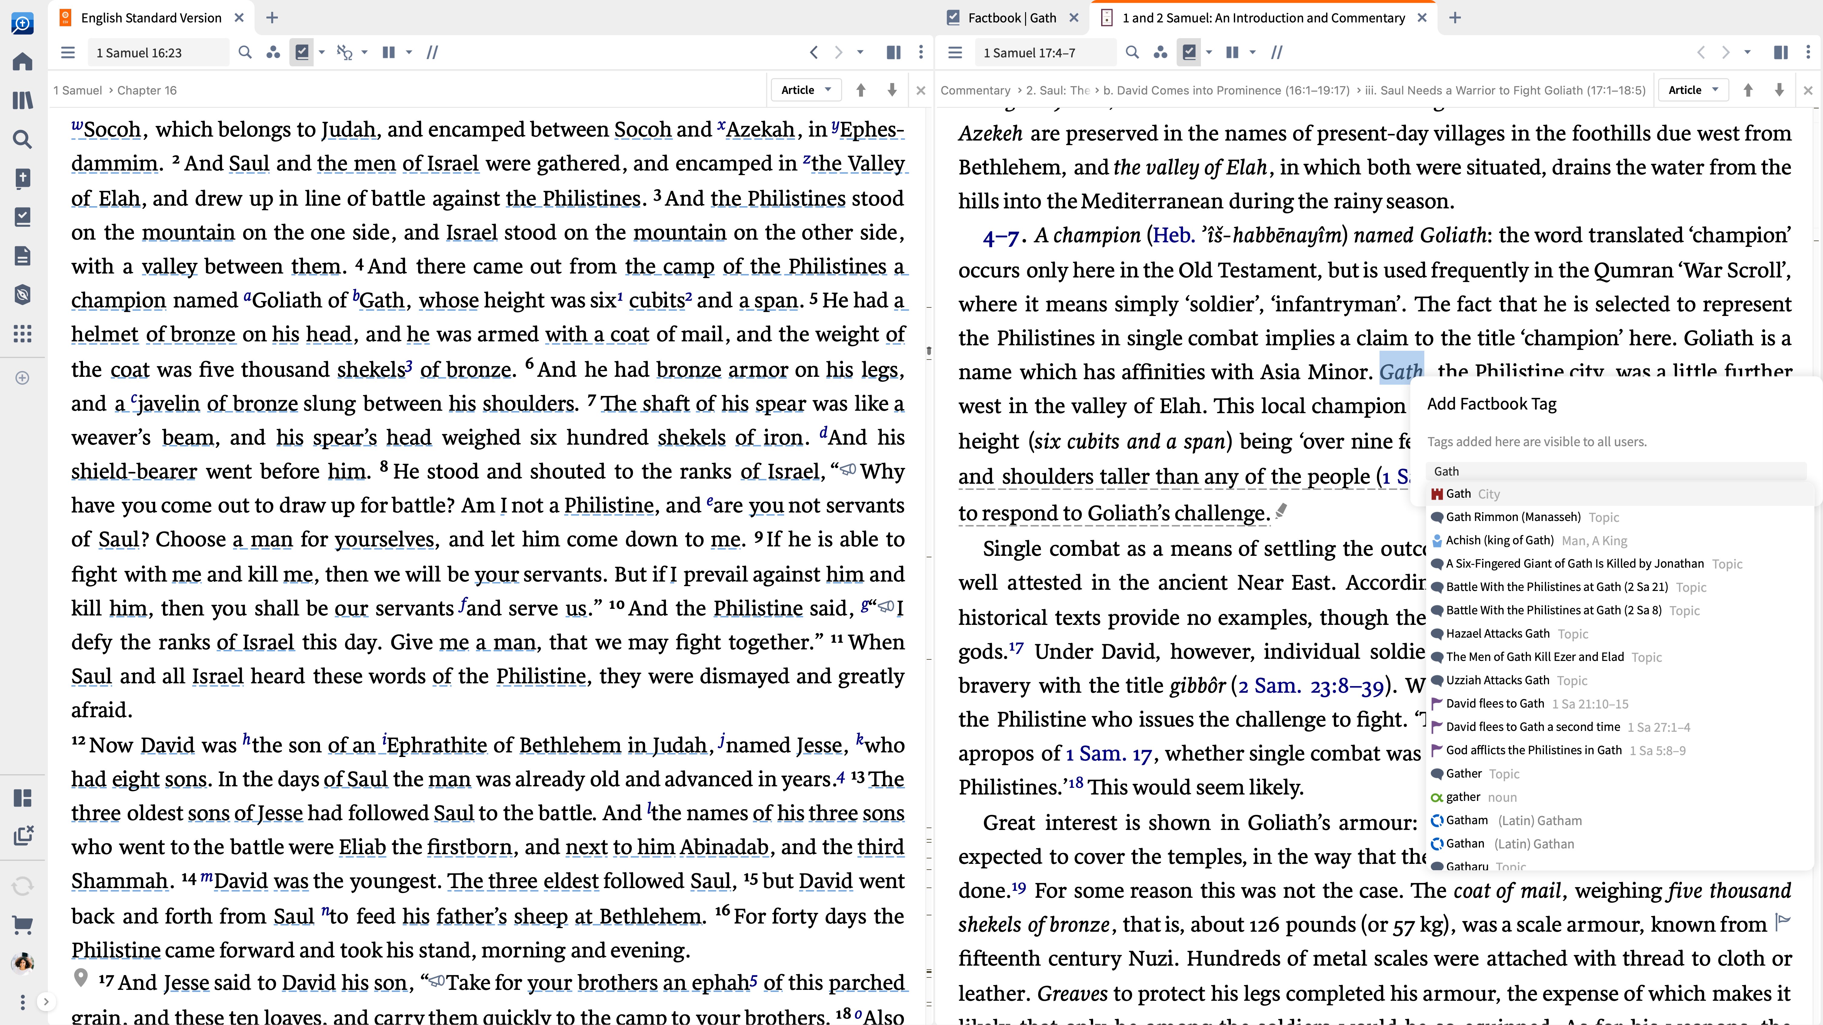Click the circled plus shortcut in sidebar
1823x1025 pixels.
23,378
